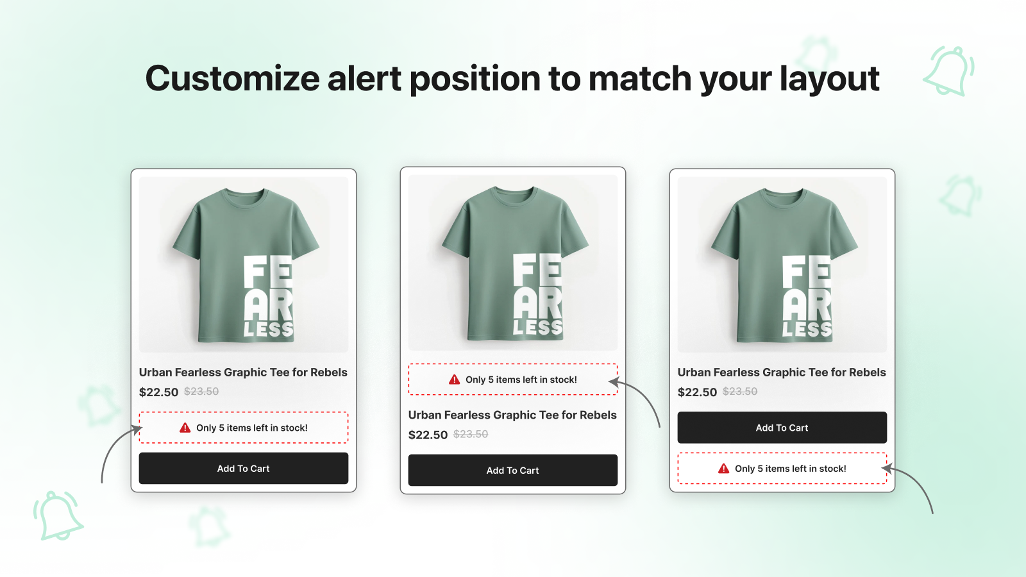Screen dimensions: 1026x577
Task: Click Add To Cart in the middle card
Action: tap(513, 471)
